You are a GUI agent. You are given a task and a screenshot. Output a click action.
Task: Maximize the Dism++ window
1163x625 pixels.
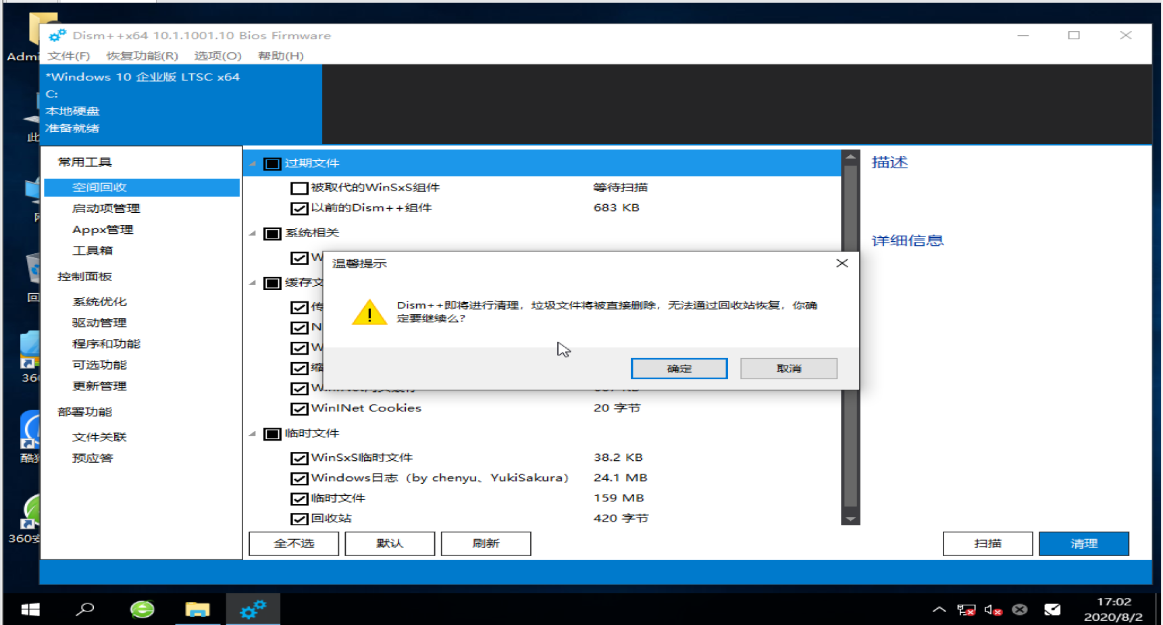1074,35
